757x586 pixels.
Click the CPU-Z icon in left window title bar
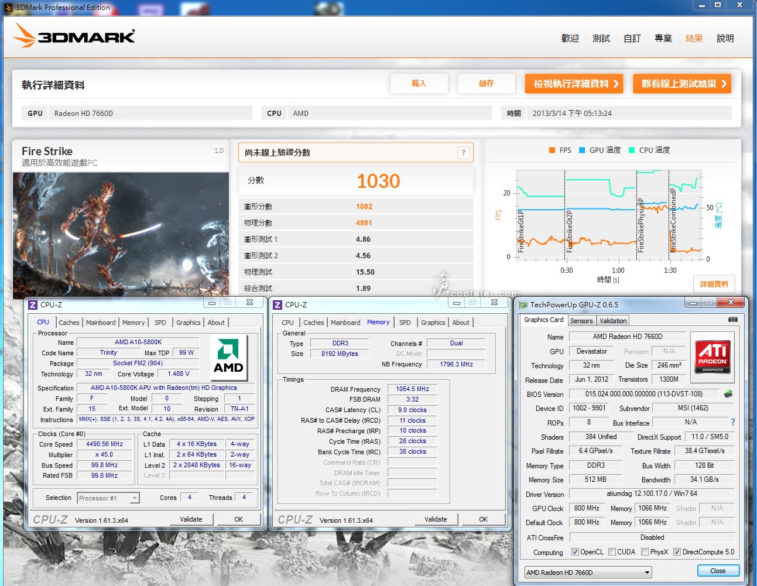[x=33, y=304]
